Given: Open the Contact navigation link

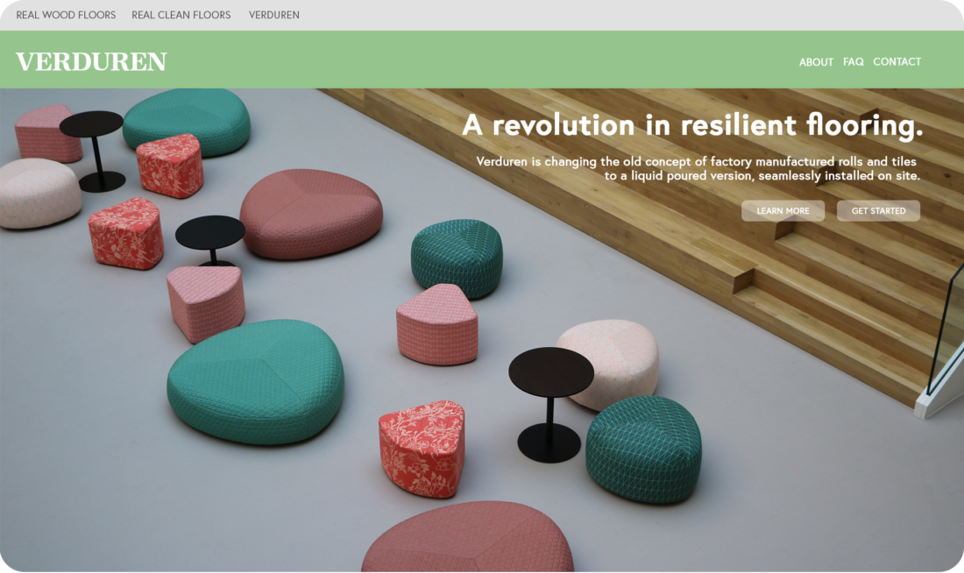Looking at the screenshot, I should tap(897, 62).
